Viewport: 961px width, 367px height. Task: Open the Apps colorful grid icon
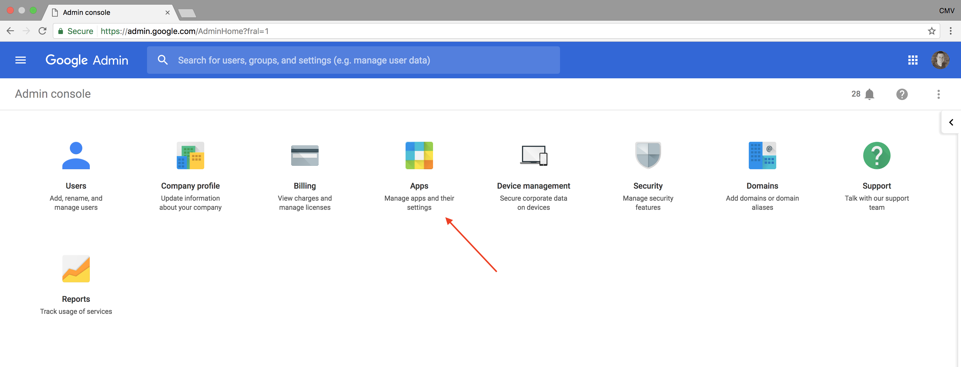(x=419, y=155)
